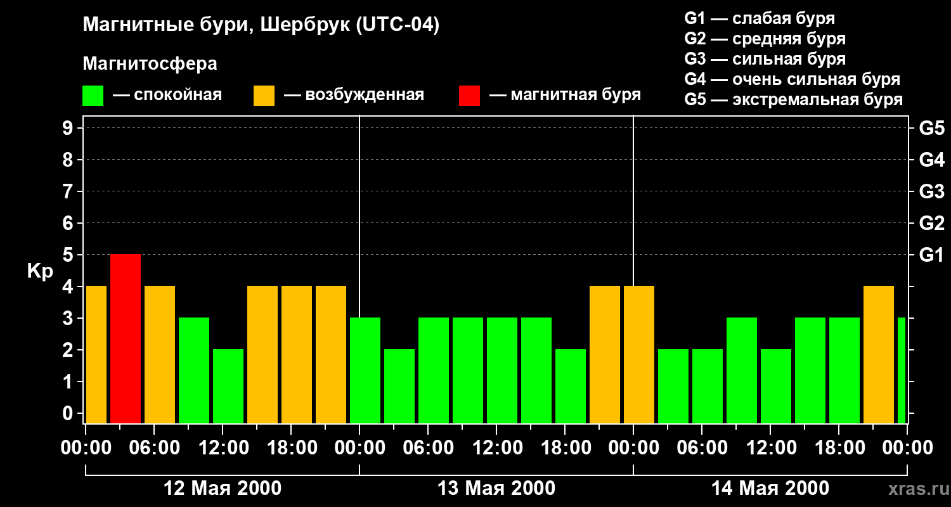Open the xras.ru watermark link
Viewport: 951px width, 507px height.
pos(917,489)
